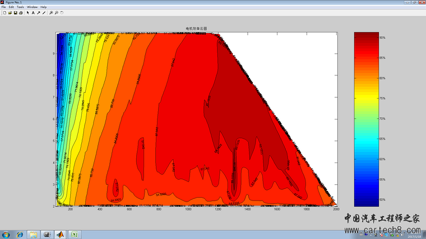This screenshot has height=239, width=426.
Task: Click the Print figure icon
Action: point(21,12)
